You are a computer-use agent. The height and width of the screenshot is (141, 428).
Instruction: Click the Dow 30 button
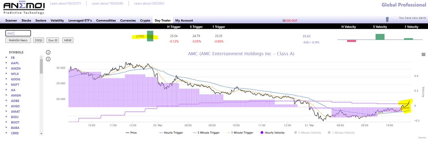coord(53,40)
